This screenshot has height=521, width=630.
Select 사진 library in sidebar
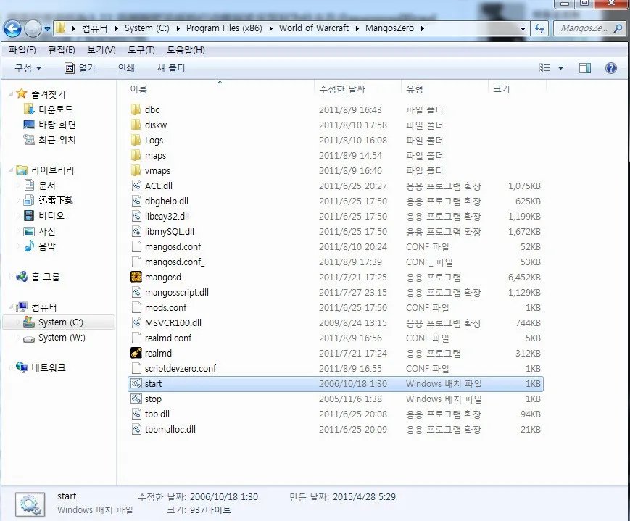pos(46,231)
